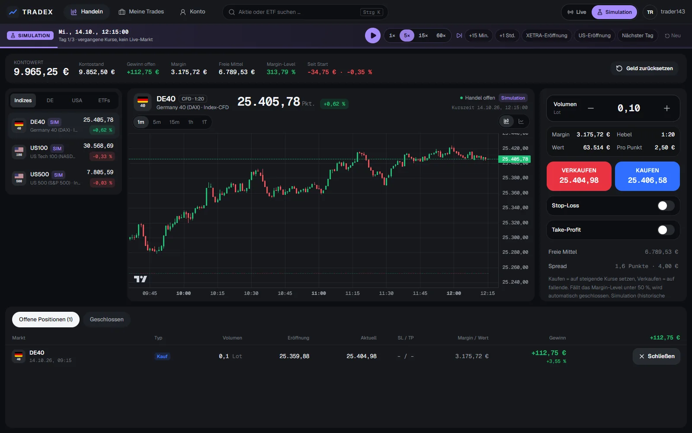Show Offene Positionen tab
Viewport: 692px width, 433px height.
point(46,320)
